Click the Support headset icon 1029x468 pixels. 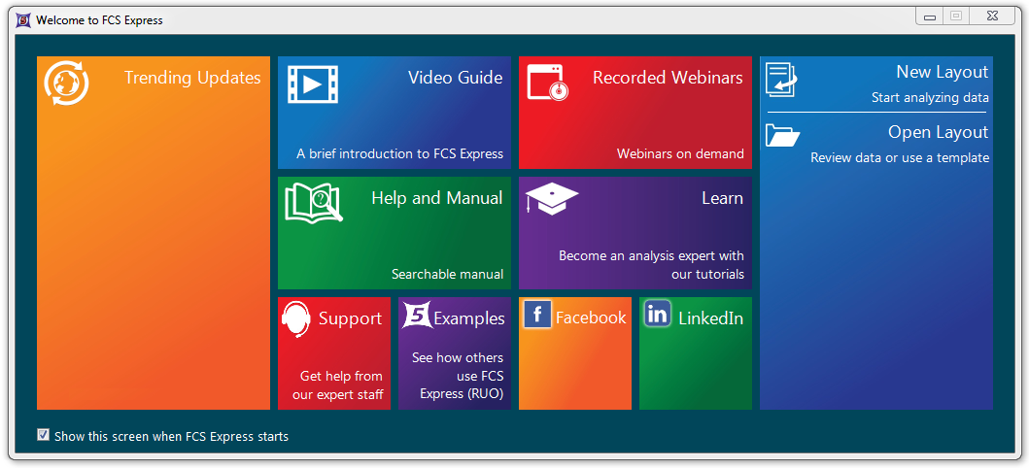tap(296, 319)
